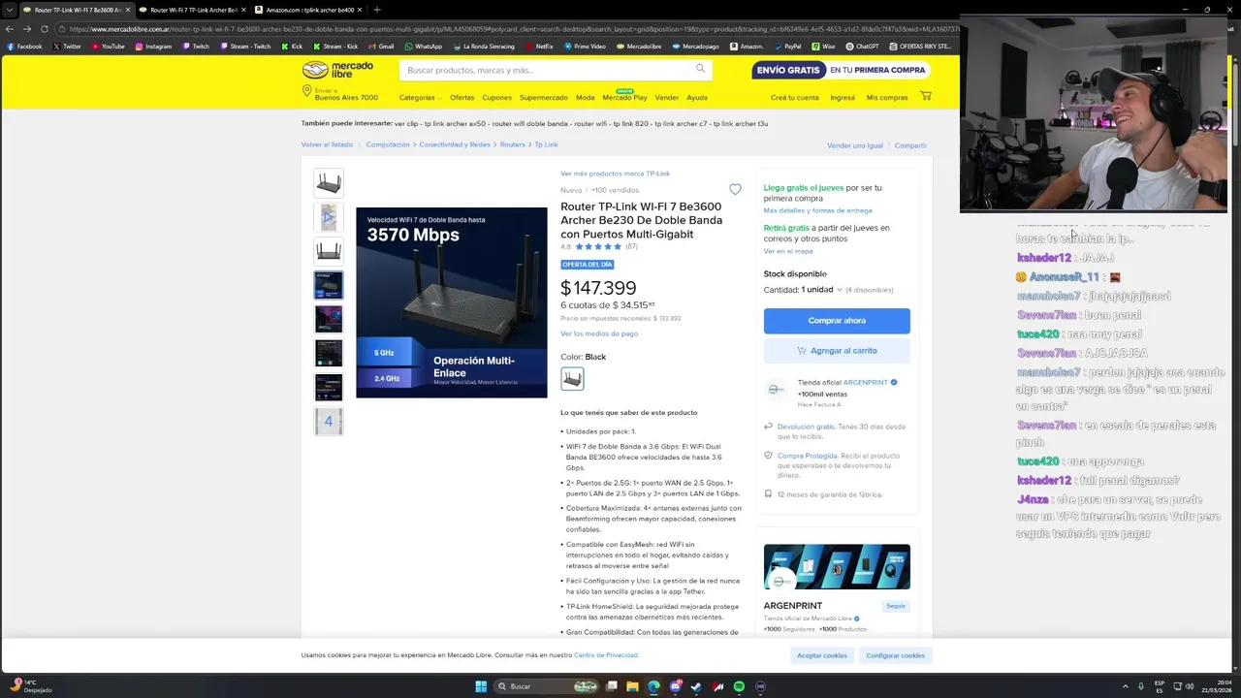Click the search magnifier icon
The image size is (1241, 698).
click(x=700, y=69)
